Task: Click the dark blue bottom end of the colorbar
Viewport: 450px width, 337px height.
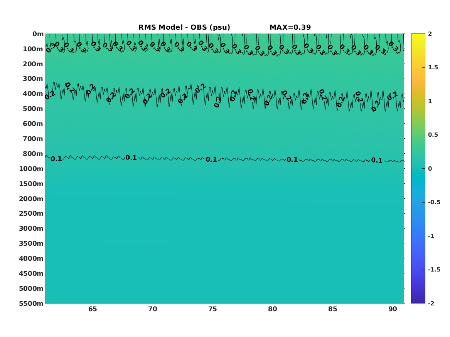Action: point(418,301)
